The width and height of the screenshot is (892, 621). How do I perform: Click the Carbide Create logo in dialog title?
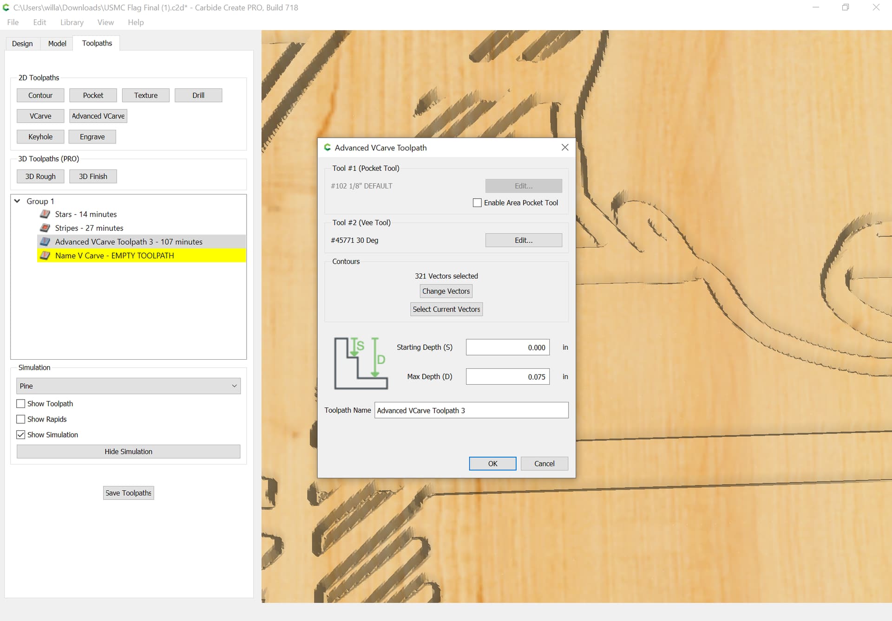tap(328, 148)
